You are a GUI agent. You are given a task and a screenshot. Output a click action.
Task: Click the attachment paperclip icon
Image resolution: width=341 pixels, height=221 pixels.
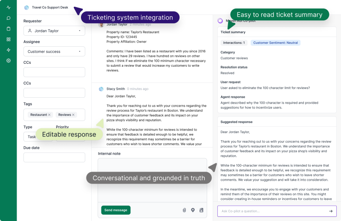(184, 210)
